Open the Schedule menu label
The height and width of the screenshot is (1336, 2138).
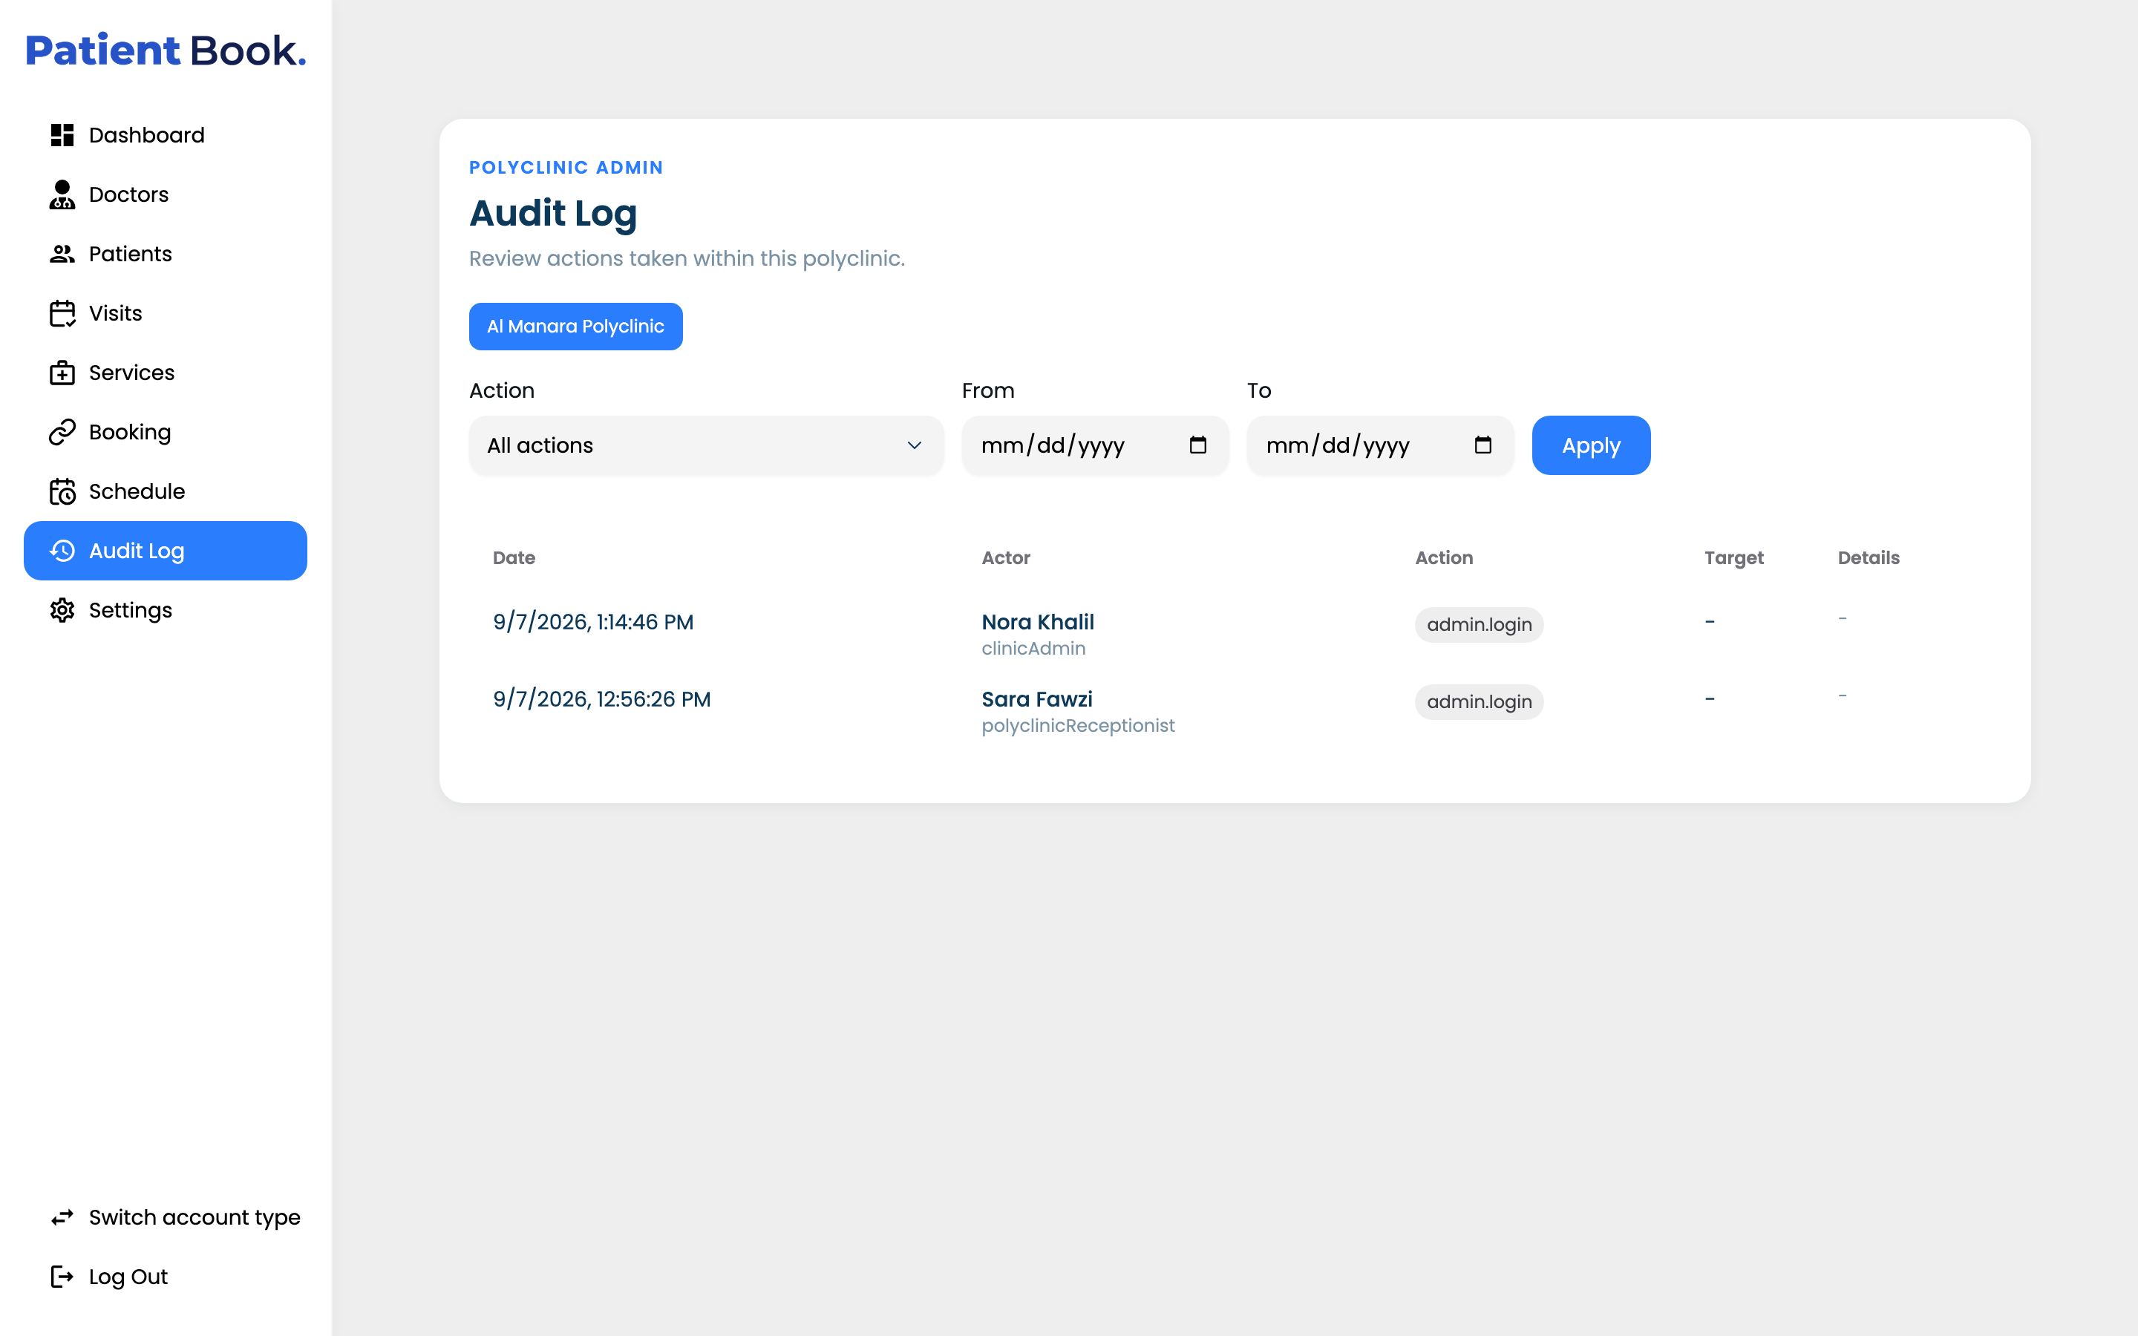137,491
